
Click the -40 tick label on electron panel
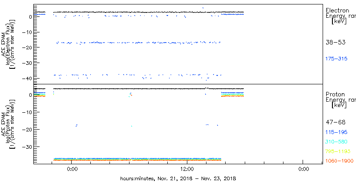(27, 78)
